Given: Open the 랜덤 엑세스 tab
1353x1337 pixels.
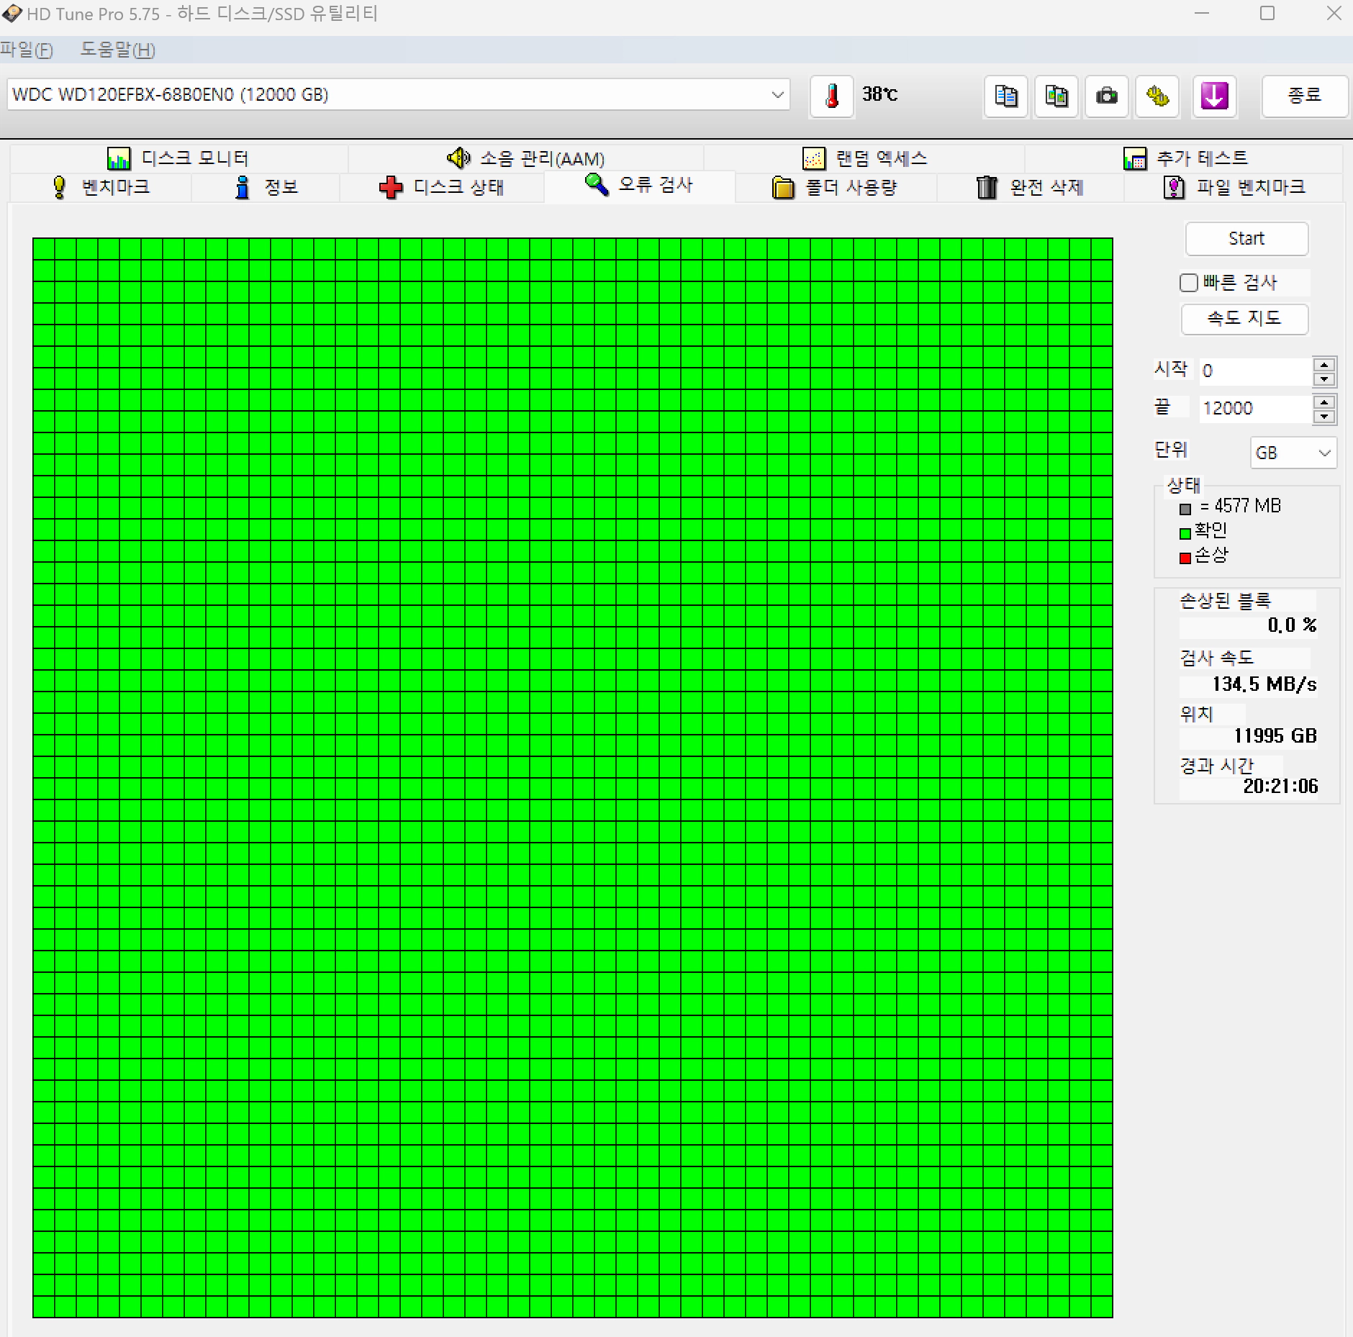Looking at the screenshot, I should tap(864, 158).
